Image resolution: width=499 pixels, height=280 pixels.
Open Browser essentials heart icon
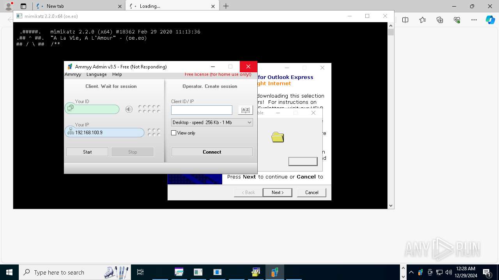(457, 20)
